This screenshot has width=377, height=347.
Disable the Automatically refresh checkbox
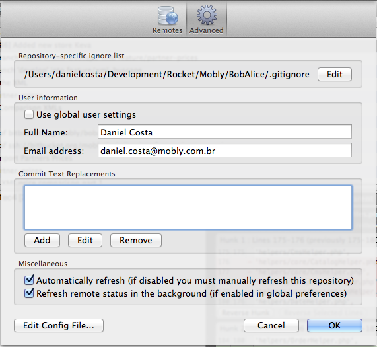coord(29,280)
